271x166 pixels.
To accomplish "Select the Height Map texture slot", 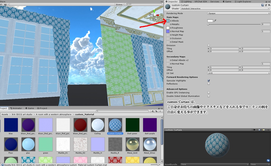I will tap(168, 35).
